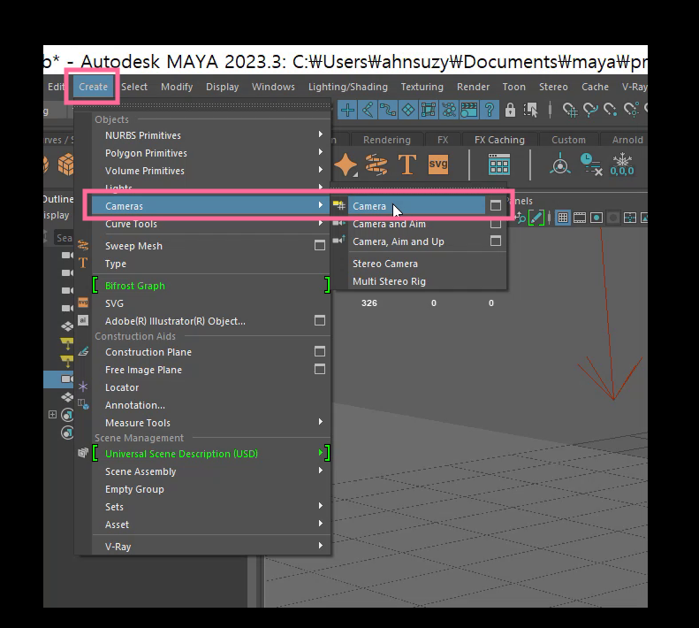Expand the Sets submenu
The image size is (699, 628).
click(x=211, y=507)
